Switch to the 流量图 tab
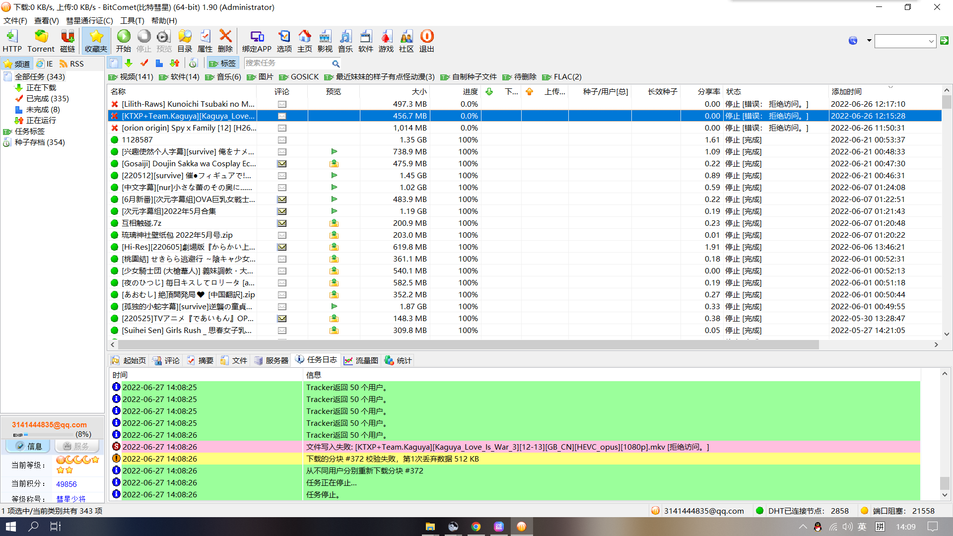This screenshot has width=953, height=536. 361,360
